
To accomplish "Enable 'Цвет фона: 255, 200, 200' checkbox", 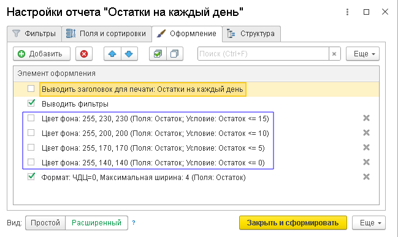I will [x=31, y=132].
